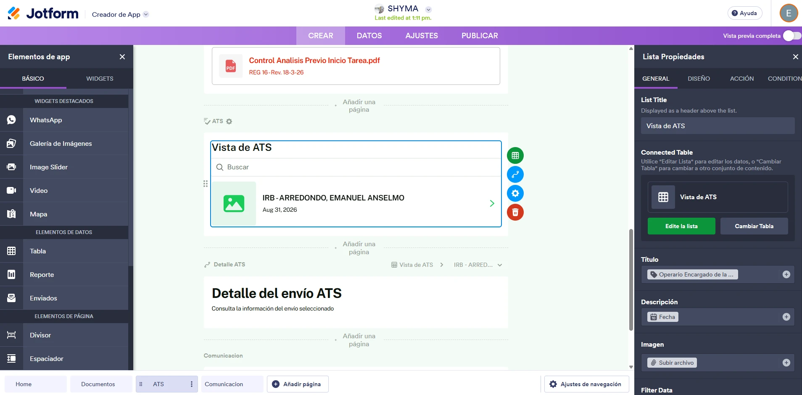Switch to the DATOS tab
Image resolution: width=802 pixels, height=395 pixels.
pyautogui.click(x=369, y=36)
